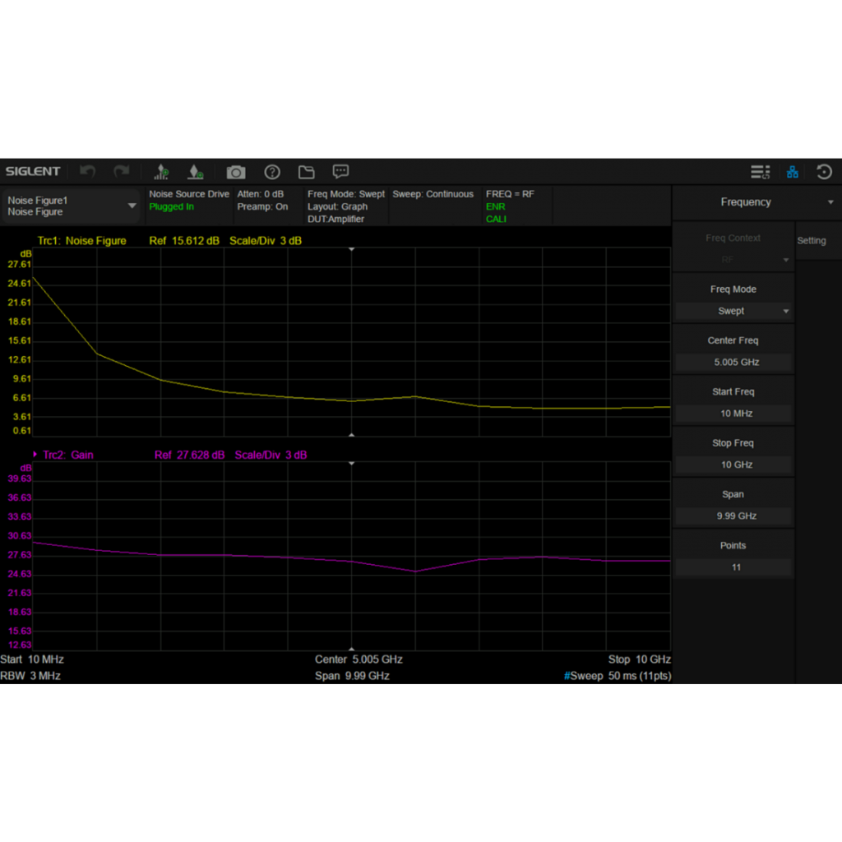
Task: Click the Sweep: Continuous status panel
Action: [433, 206]
